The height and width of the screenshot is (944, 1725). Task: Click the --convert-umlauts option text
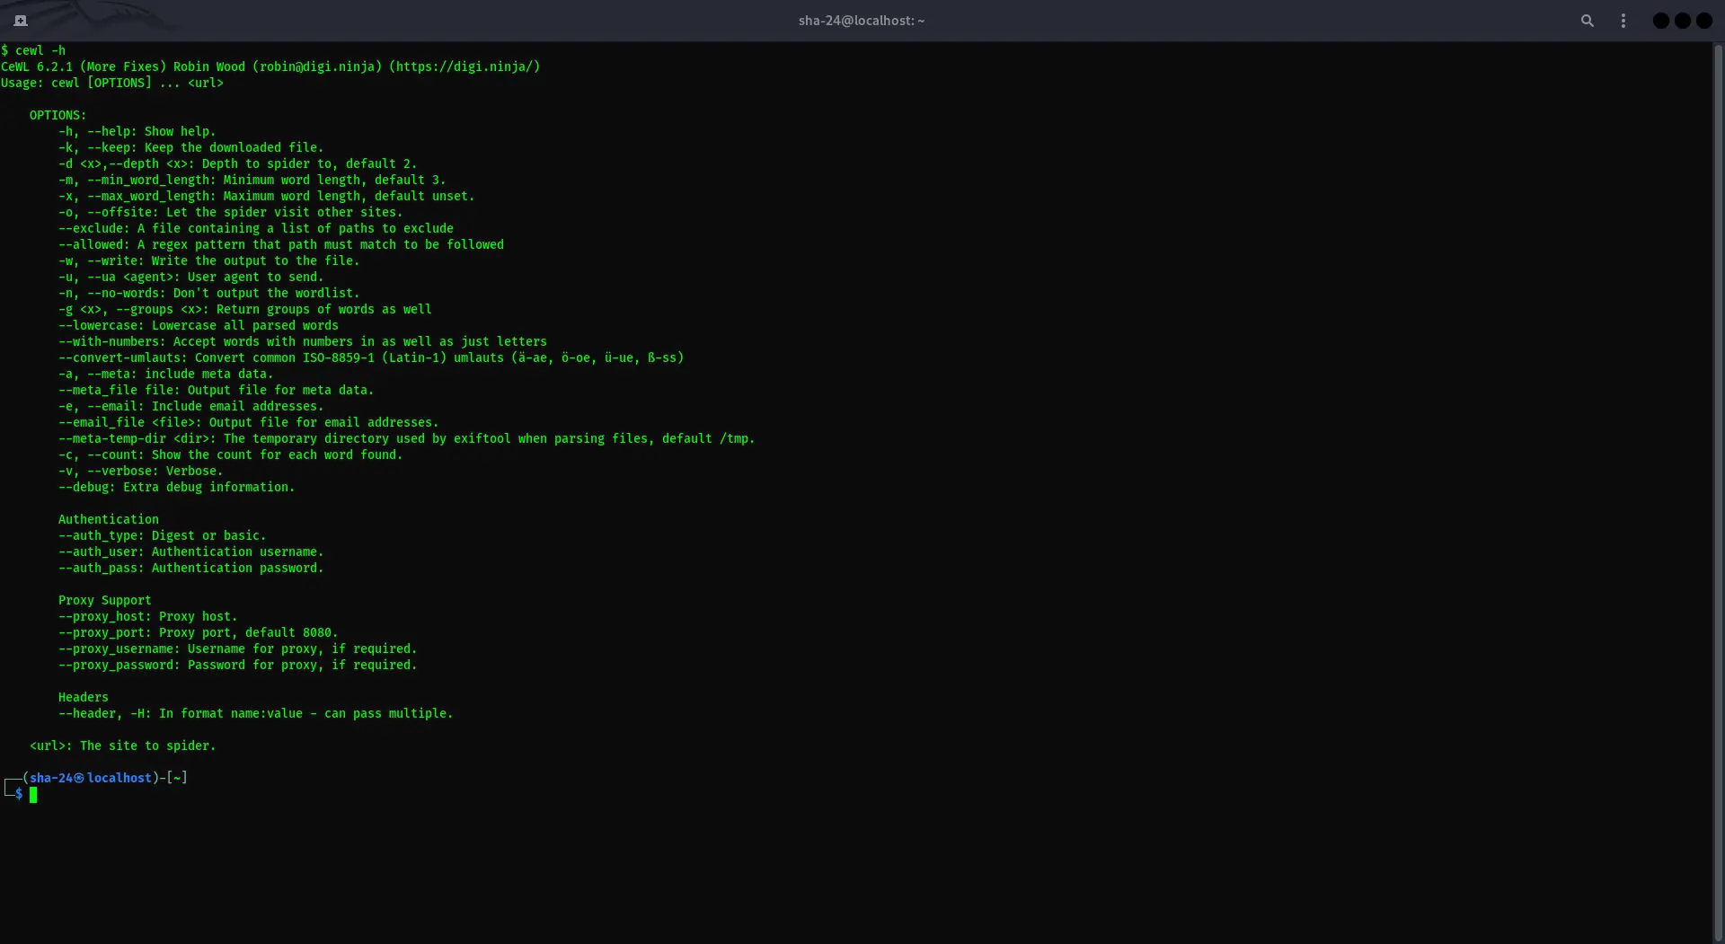[122, 357]
